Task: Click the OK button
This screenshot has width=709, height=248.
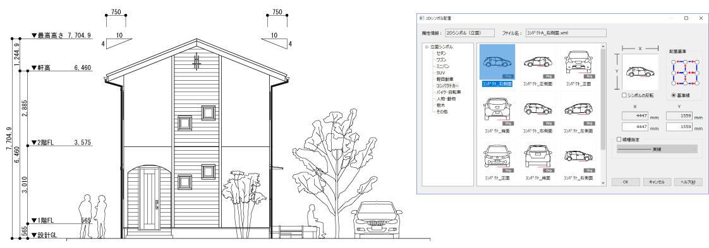Action: pyautogui.click(x=626, y=182)
